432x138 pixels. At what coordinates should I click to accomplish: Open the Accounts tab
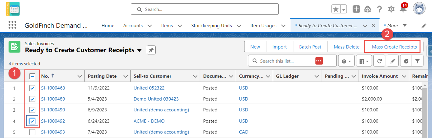tap(133, 26)
